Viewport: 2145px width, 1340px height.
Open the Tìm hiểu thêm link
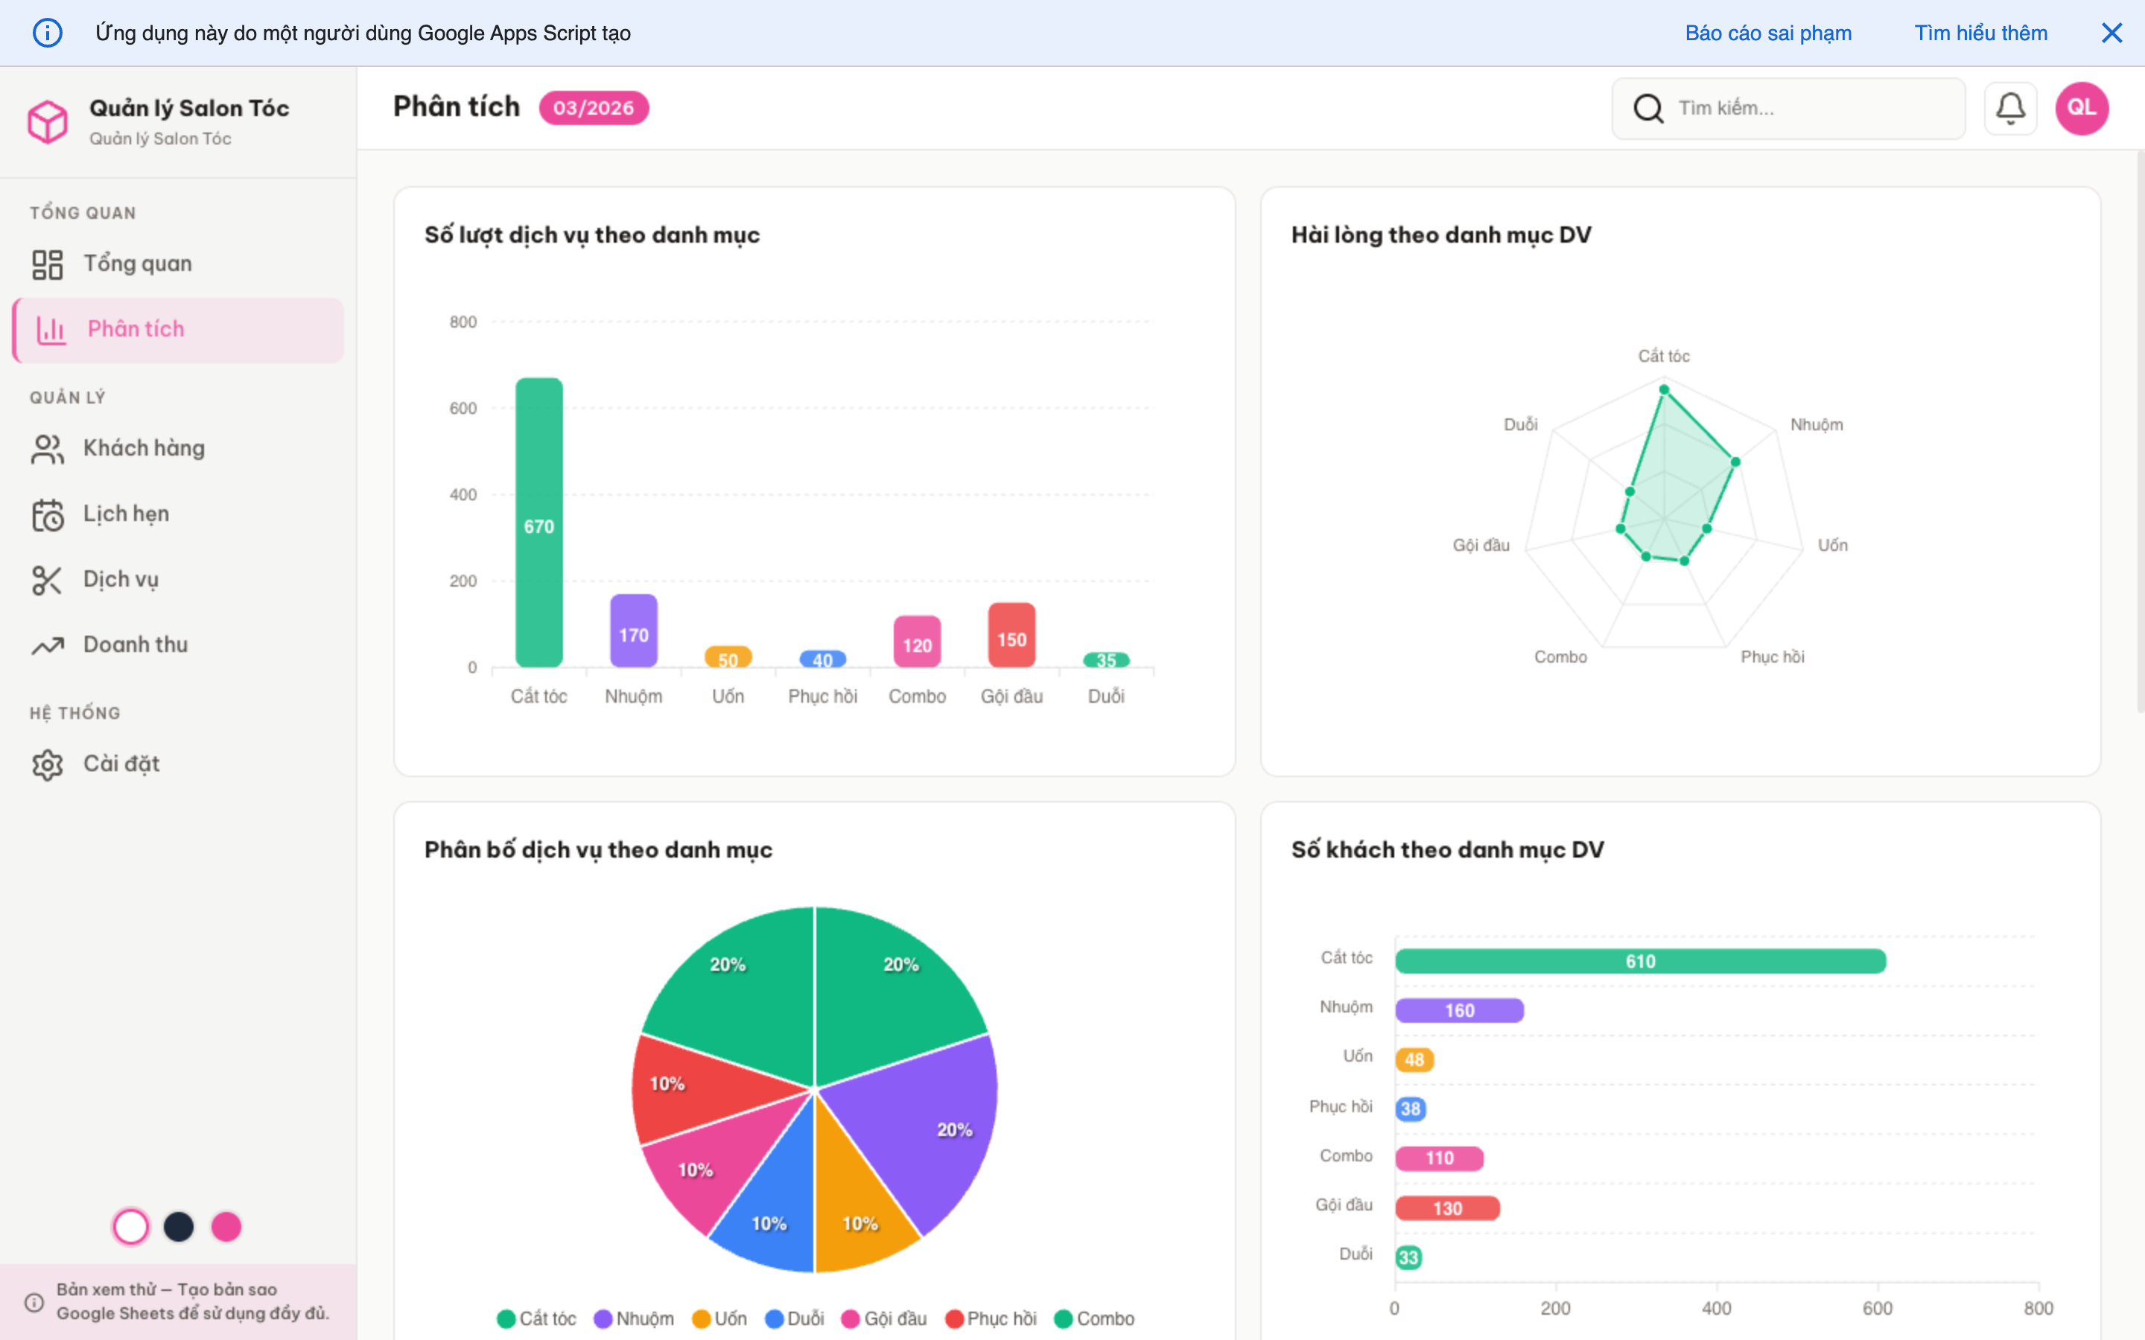pyautogui.click(x=1981, y=32)
